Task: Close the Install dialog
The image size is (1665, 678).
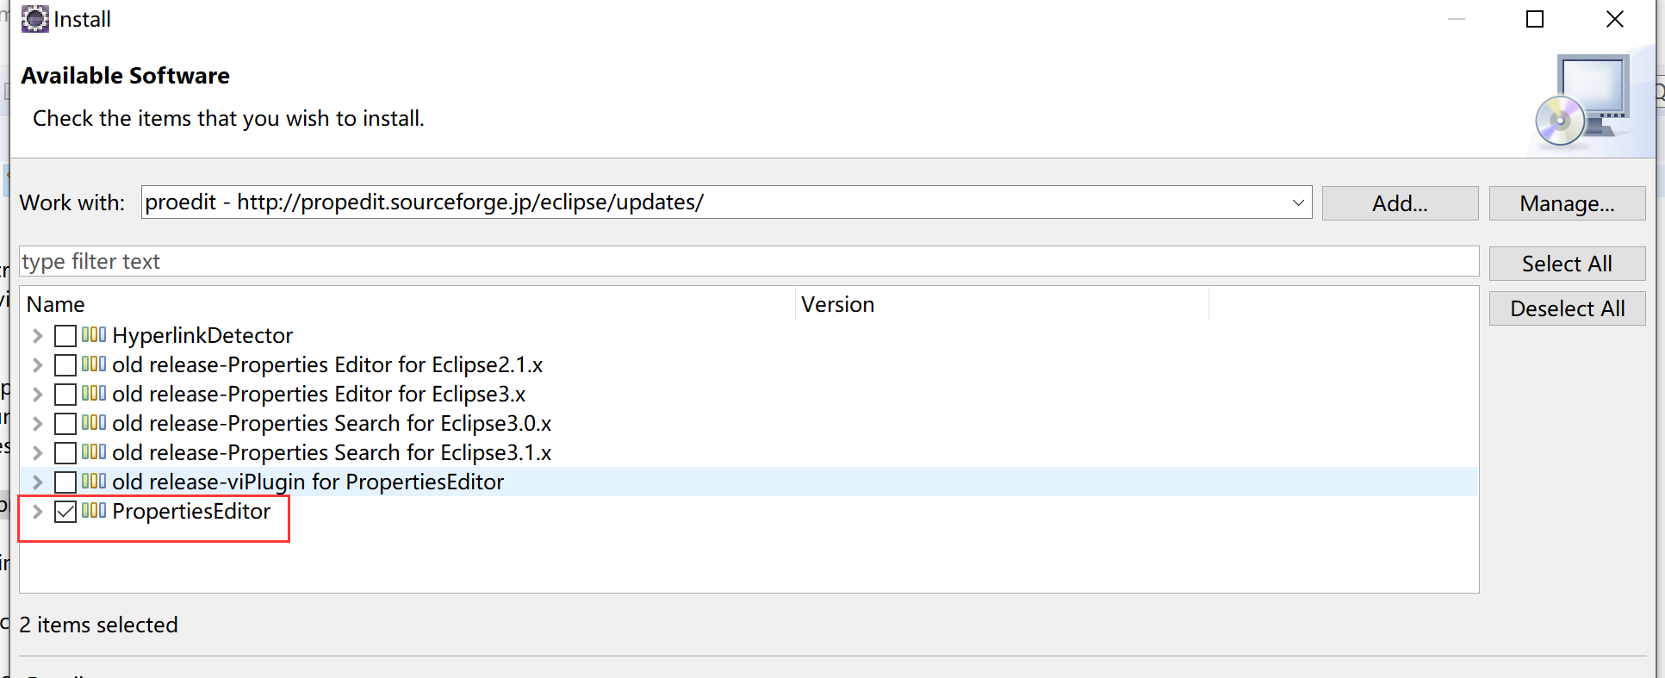Action: point(1615,19)
